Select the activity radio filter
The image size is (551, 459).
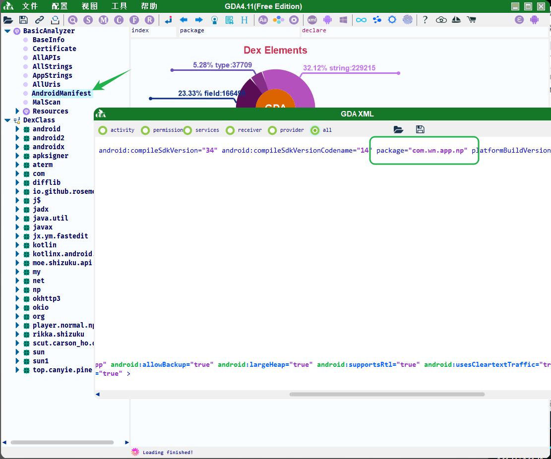[103, 130]
